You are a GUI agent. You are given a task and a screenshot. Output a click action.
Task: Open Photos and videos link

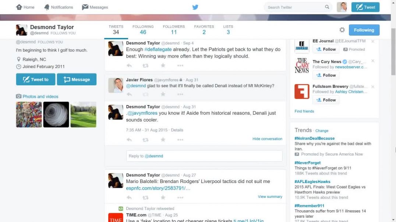(40, 96)
